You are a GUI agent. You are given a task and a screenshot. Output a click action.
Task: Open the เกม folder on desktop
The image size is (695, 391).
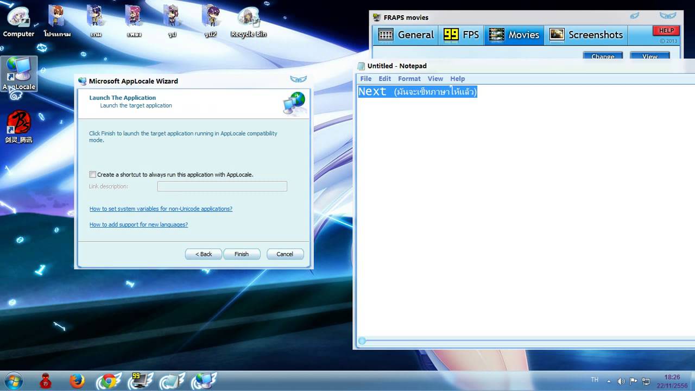(x=96, y=22)
